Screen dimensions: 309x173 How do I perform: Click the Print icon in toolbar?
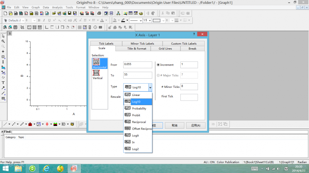(x=100, y=13)
